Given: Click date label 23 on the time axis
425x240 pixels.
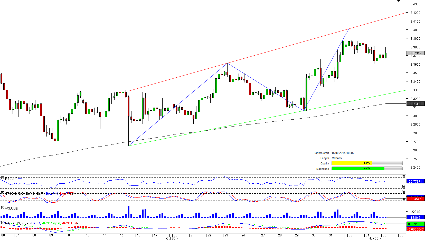Looking at the screenshot, I should (226, 235).
